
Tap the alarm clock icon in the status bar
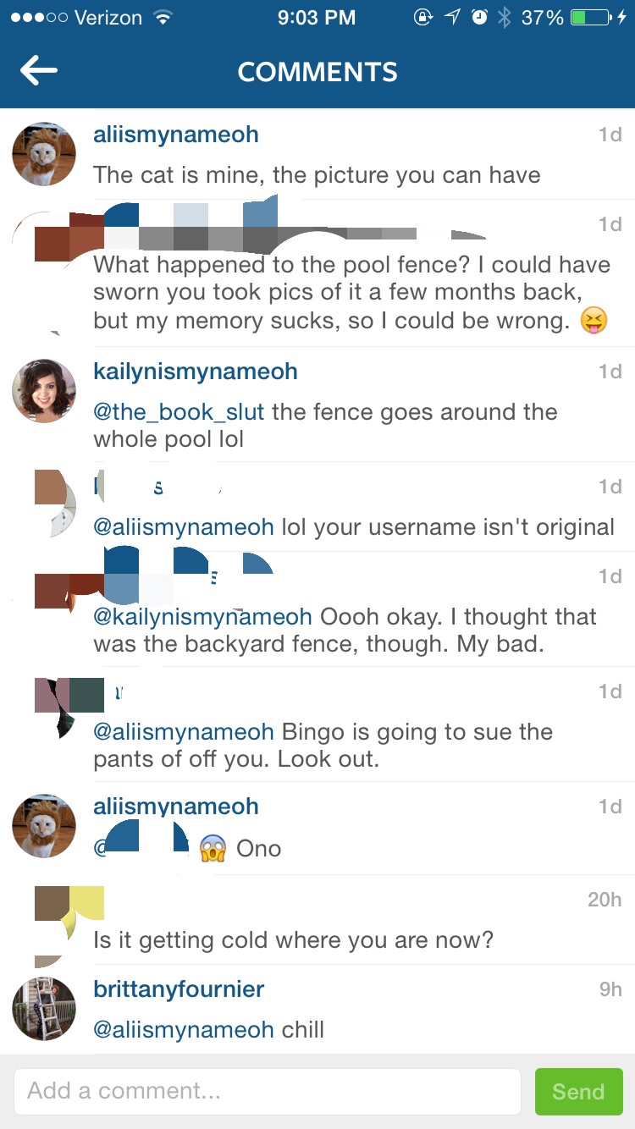pyautogui.click(x=479, y=18)
